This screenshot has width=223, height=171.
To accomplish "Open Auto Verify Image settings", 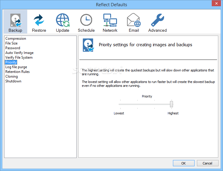I will pyautogui.click(x=19, y=53).
